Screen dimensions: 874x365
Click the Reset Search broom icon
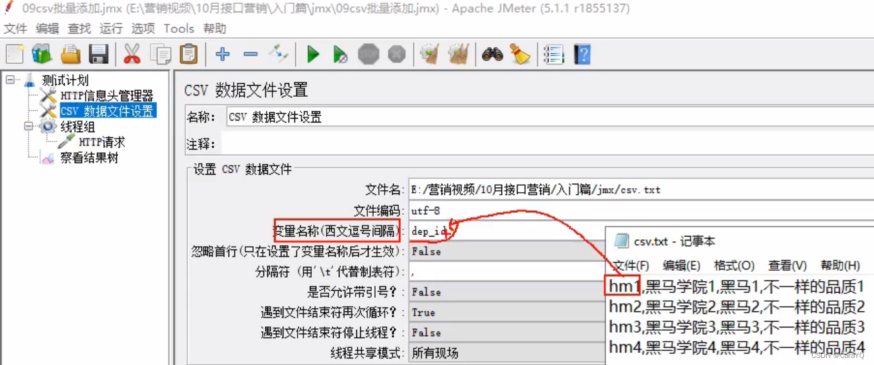pos(520,54)
